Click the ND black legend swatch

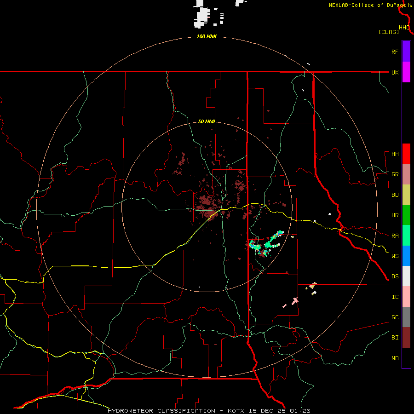406,358
